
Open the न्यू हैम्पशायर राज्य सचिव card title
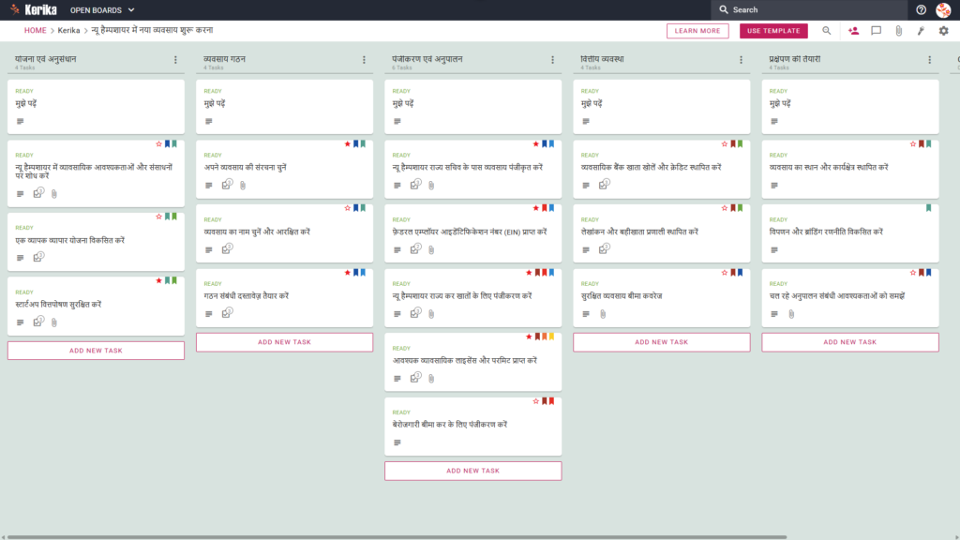[x=468, y=167]
